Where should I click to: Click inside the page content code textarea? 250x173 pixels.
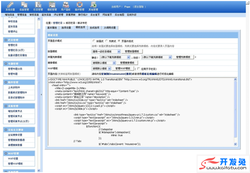tap(141, 111)
